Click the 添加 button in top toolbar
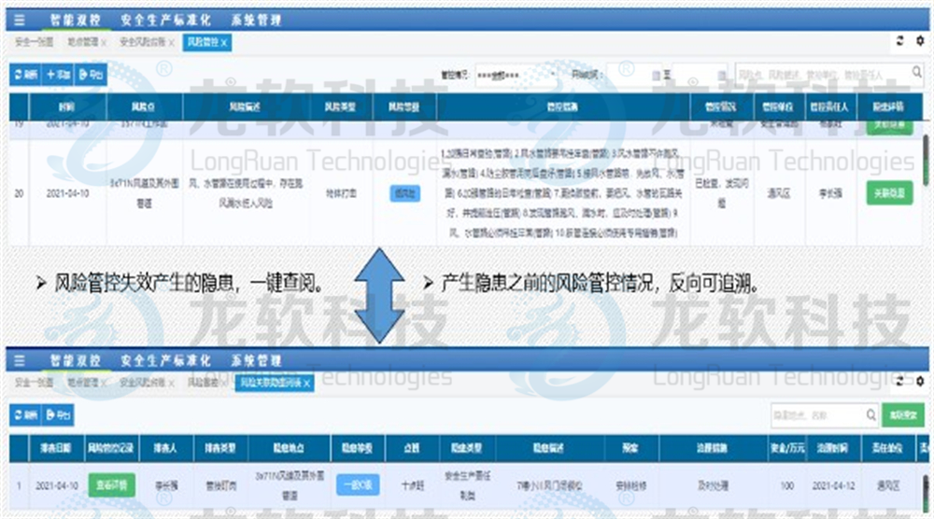Screen dimensions: 934x519 click(57, 74)
